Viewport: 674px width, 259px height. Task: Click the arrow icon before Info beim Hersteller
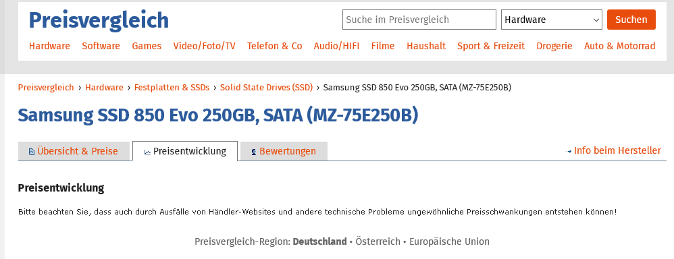[x=569, y=151]
